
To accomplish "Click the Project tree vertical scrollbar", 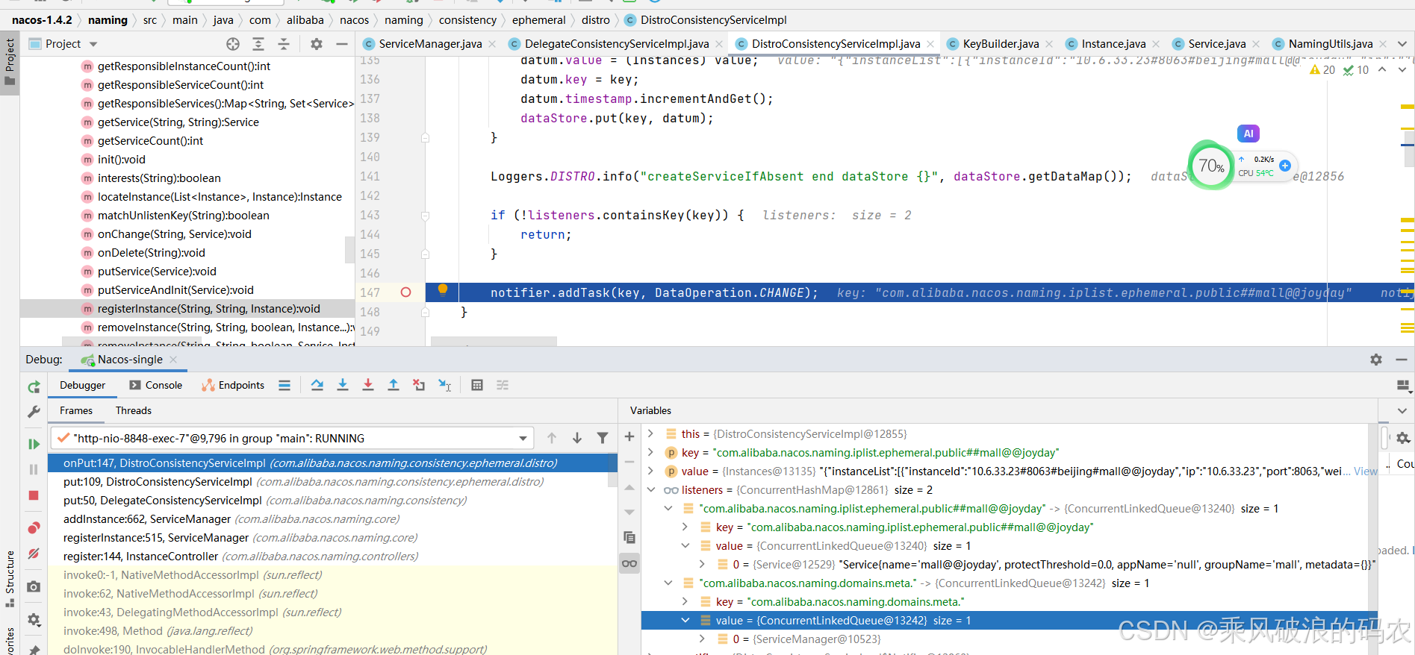I will pyautogui.click(x=349, y=249).
